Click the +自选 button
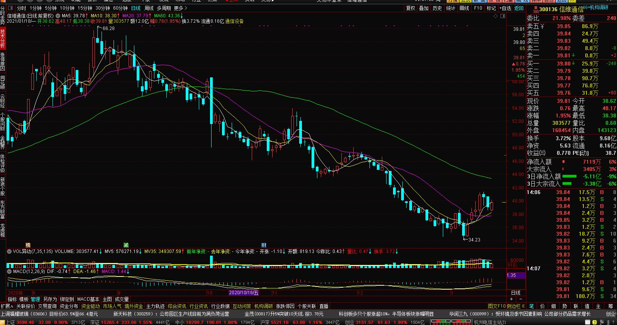The width and height of the screenshot is (617, 325). 505,8
